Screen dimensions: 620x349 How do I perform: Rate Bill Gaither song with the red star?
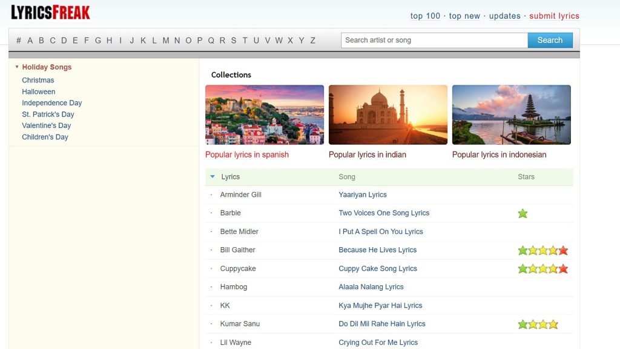click(562, 250)
